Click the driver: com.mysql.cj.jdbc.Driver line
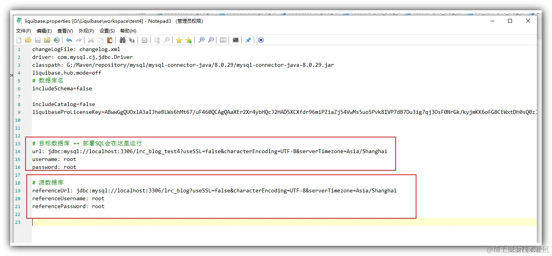Image resolution: width=552 pixels, height=256 pixels. pos(83,57)
